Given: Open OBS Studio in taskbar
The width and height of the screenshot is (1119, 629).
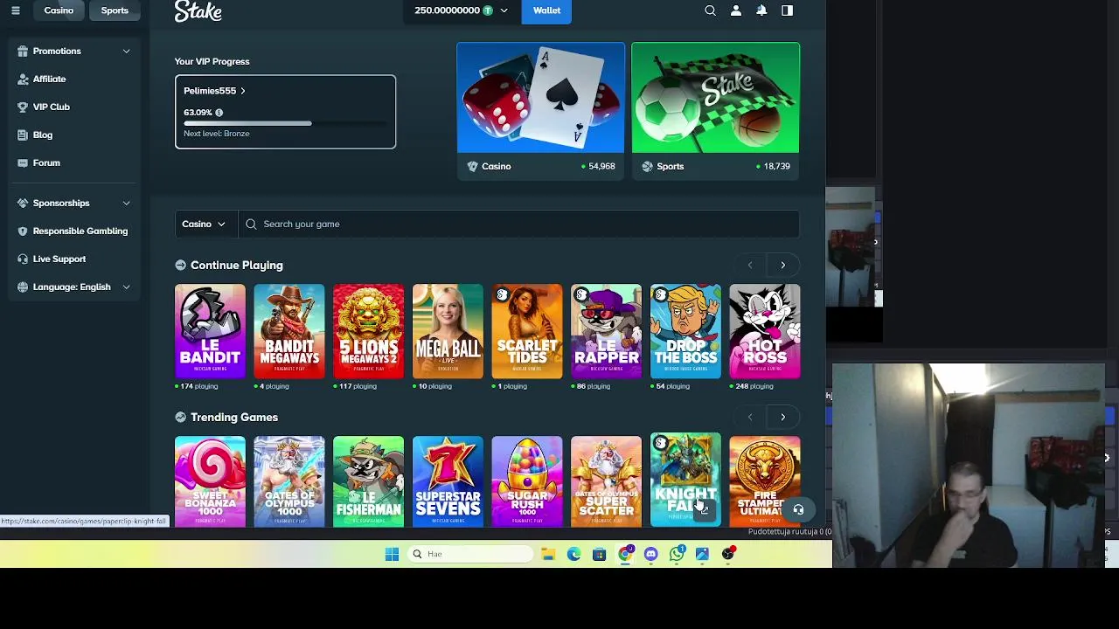Looking at the screenshot, I should coord(728,554).
